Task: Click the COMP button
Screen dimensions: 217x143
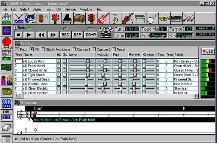Action: coord(91,35)
